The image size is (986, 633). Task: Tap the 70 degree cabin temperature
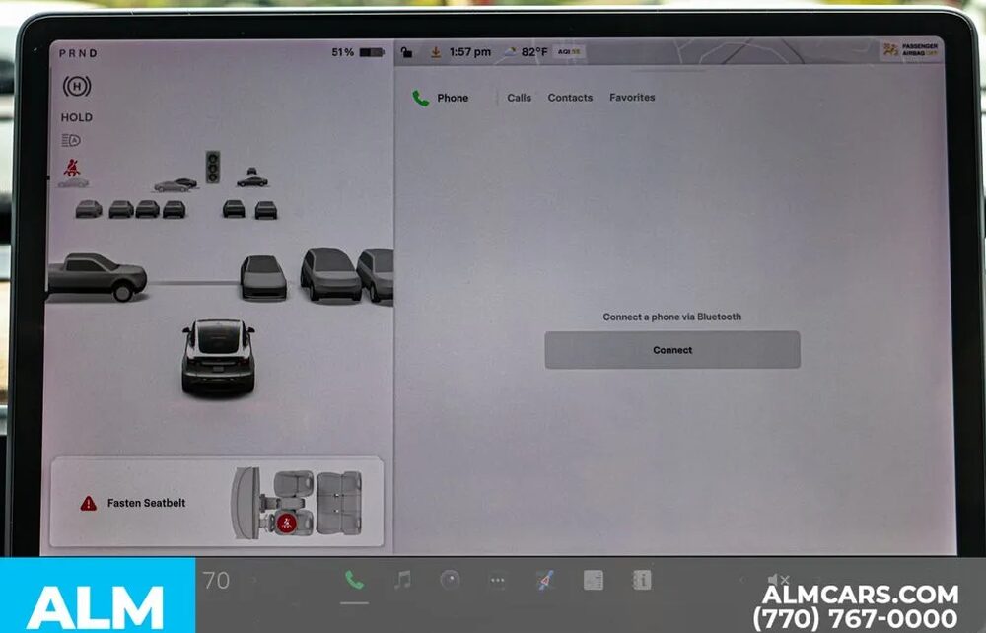(216, 580)
